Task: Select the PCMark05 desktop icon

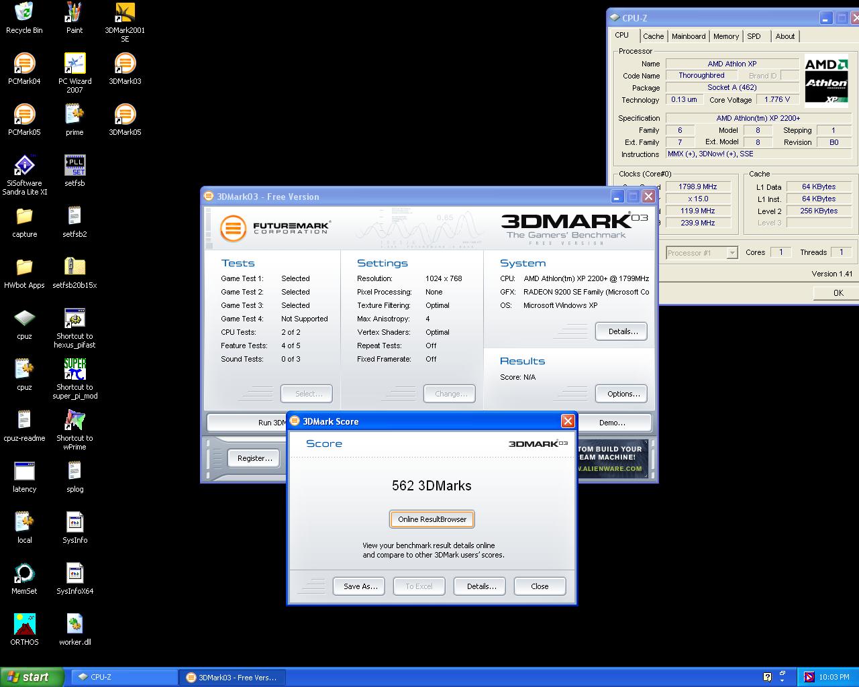Action: tap(24, 120)
